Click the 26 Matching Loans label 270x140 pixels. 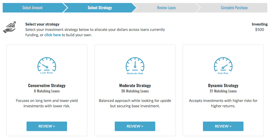point(135,91)
